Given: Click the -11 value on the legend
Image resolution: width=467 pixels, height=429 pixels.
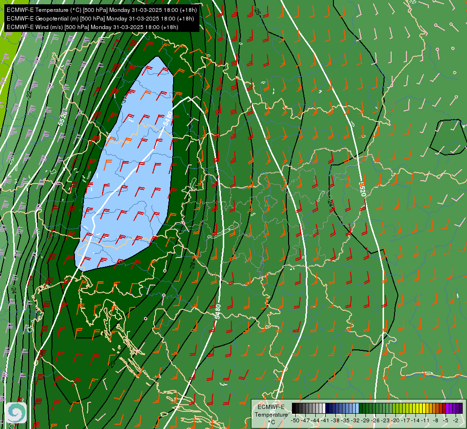Looking at the screenshot, I should click(x=425, y=420).
